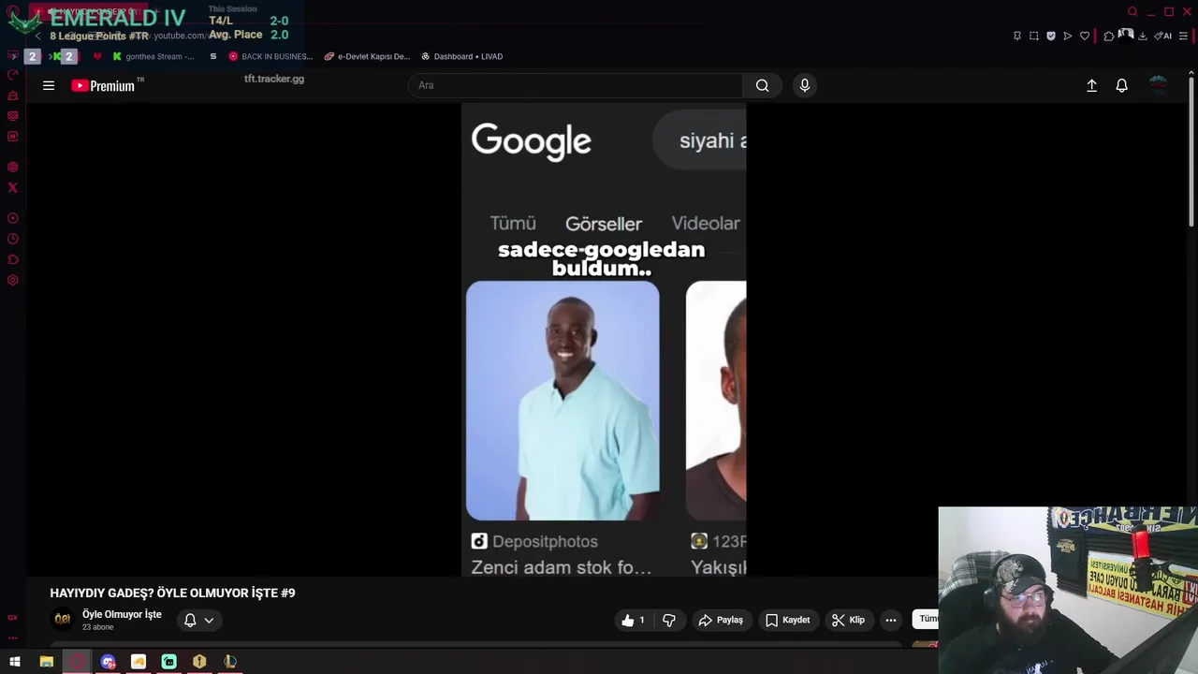Click video title HAYIYDIY GADEŞ? ÖYLE OLMUYOR İŞTE #9
The width and height of the screenshot is (1198, 674).
(172, 593)
